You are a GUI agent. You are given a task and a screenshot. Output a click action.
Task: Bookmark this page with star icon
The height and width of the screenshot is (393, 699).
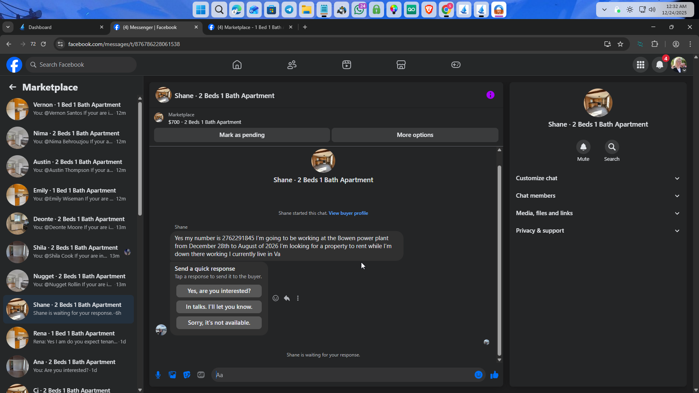click(x=620, y=44)
